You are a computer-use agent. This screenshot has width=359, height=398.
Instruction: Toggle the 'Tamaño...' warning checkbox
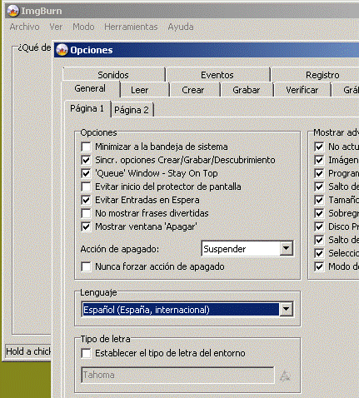pyautogui.click(x=319, y=200)
